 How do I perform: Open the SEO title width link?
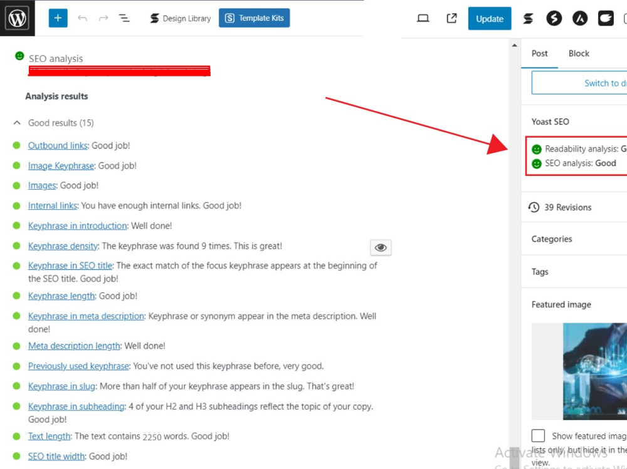[56, 456]
